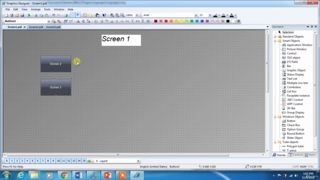
Task: Switch to Styles palette tab
Action: coord(310,155)
